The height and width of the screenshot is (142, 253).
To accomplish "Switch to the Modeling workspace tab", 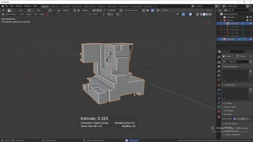I will 55,6.
